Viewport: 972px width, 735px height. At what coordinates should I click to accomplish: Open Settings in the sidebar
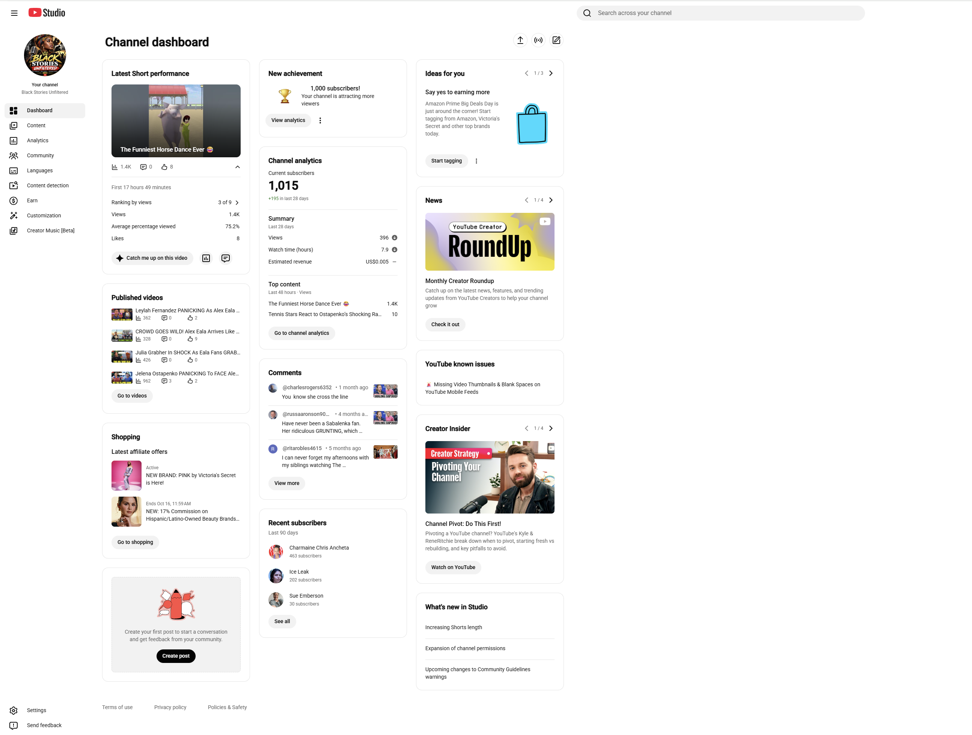(45, 710)
